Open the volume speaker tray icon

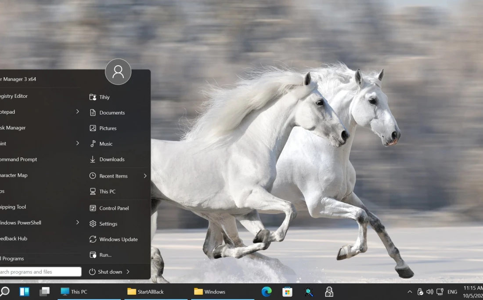tap(429, 292)
